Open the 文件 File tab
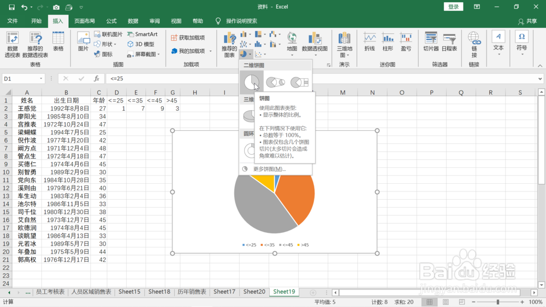Screen dimensions: 546x307 coord(13,21)
